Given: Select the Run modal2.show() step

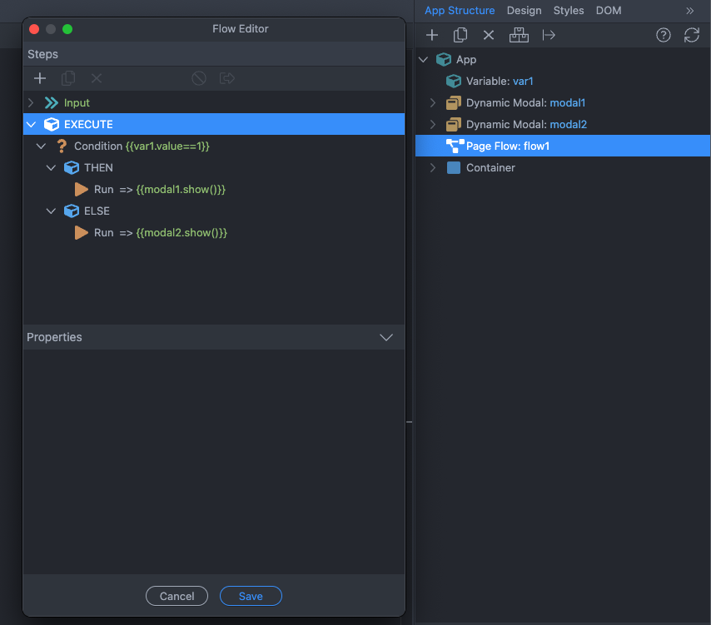Looking at the screenshot, I should tap(160, 233).
